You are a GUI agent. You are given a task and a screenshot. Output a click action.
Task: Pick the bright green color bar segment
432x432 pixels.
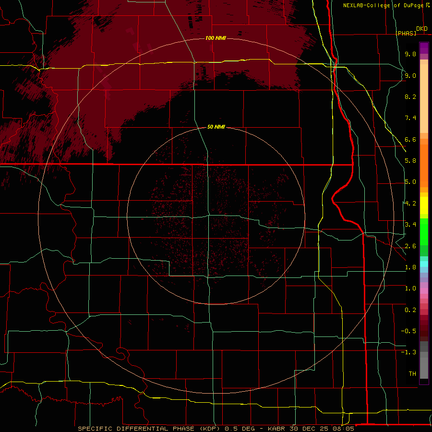(x=424, y=232)
